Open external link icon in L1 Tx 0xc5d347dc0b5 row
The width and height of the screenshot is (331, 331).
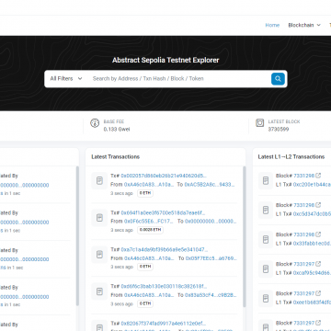[318, 205]
